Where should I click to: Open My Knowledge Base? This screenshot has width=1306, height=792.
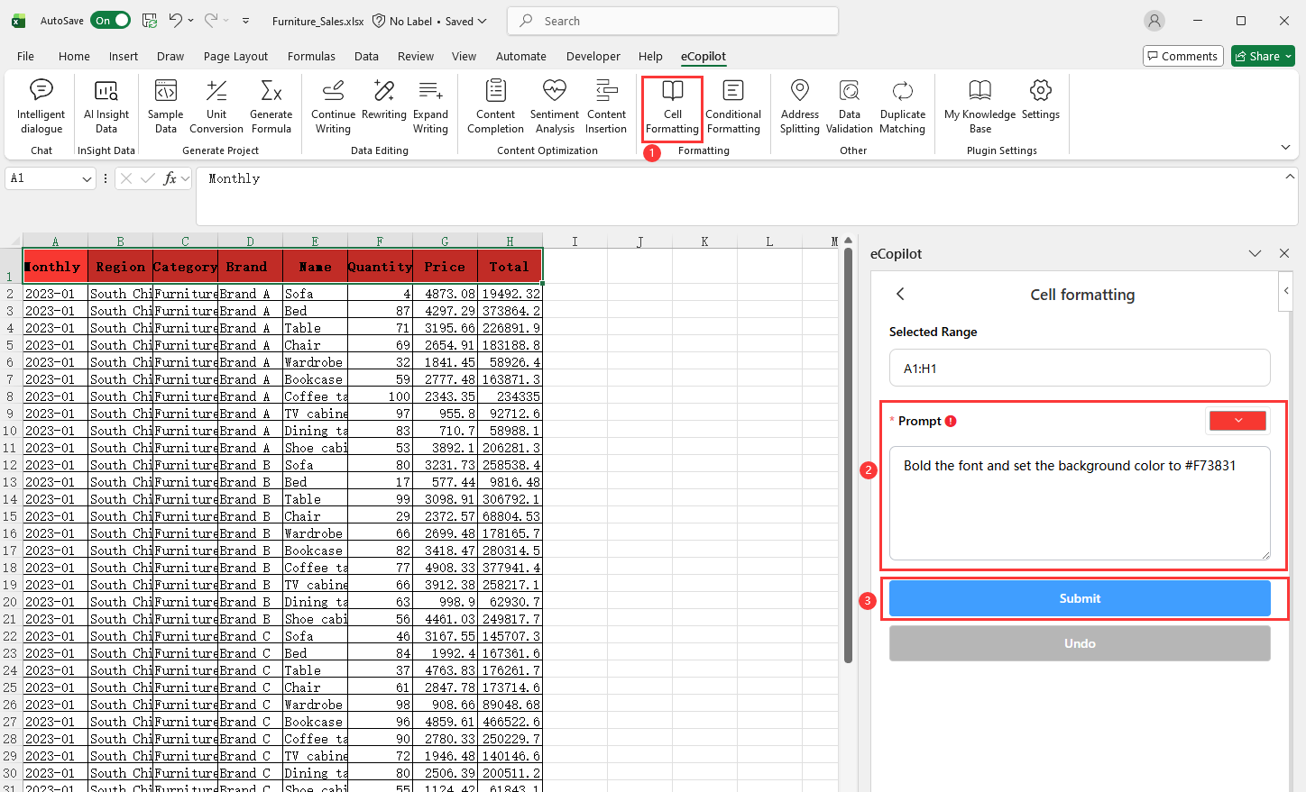[x=979, y=106]
